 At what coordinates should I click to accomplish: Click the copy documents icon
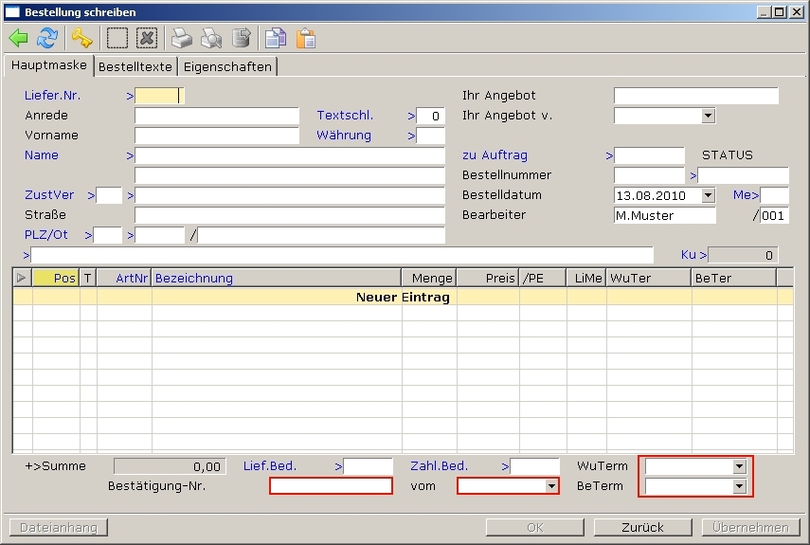pyautogui.click(x=276, y=39)
